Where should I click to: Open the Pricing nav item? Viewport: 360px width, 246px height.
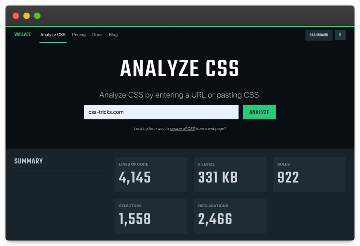click(79, 35)
